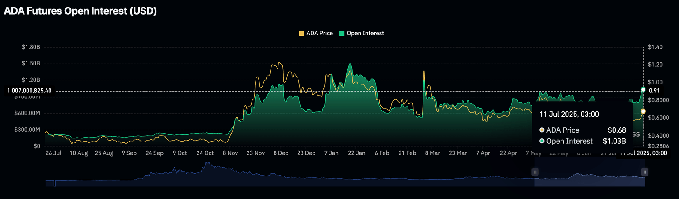The height and width of the screenshot is (199, 679).
Task: Click the green Open Interest legend swatch
Action: point(342,33)
